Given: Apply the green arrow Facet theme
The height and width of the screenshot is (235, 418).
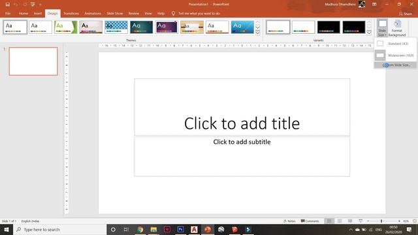Looking at the screenshot, I should coord(65,27).
